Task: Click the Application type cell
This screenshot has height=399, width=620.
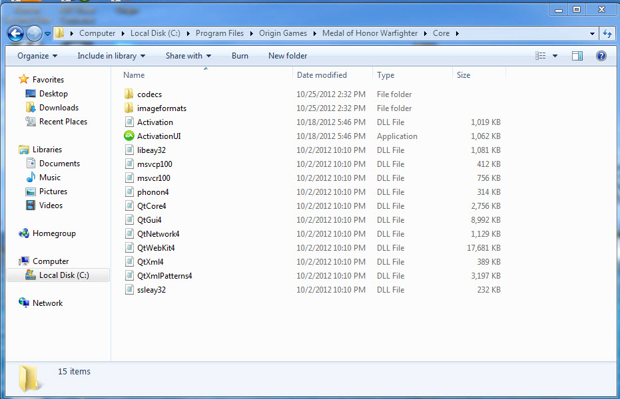Action: tap(397, 136)
